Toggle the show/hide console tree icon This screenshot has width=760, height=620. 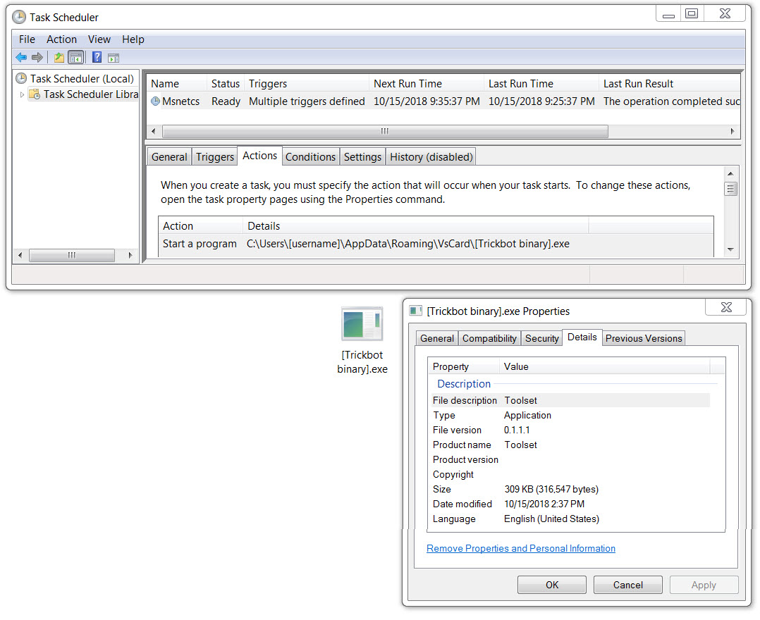click(x=76, y=58)
